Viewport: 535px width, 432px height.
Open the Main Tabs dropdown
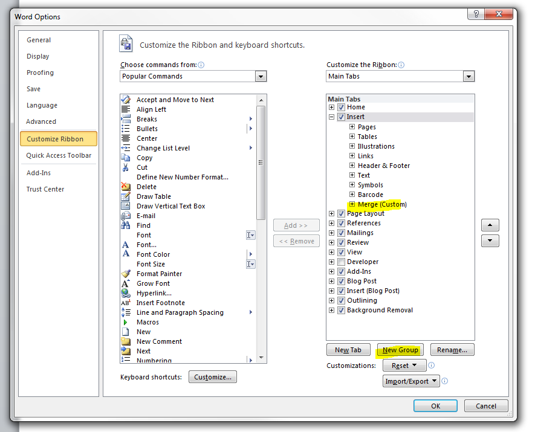point(469,76)
